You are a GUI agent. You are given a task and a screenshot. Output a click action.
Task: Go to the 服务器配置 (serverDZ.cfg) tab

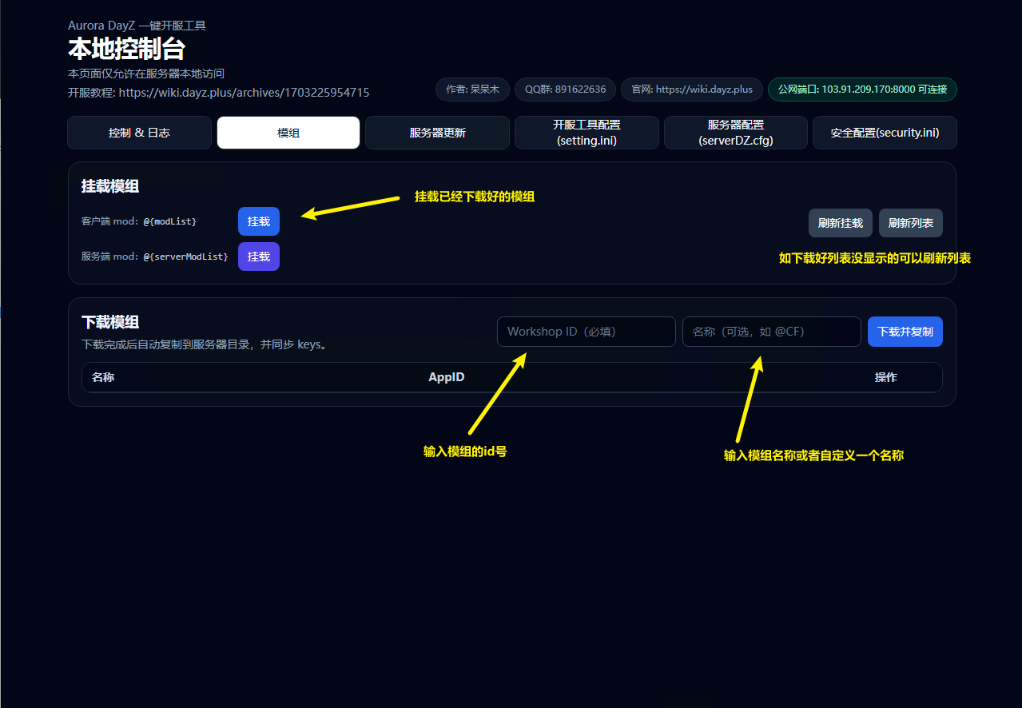pyautogui.click(x=735, y=133)
